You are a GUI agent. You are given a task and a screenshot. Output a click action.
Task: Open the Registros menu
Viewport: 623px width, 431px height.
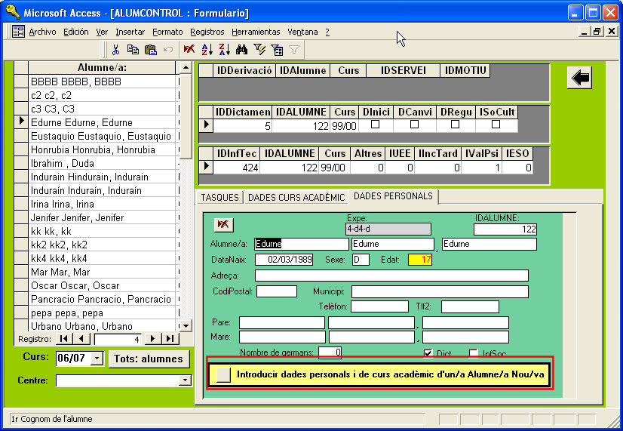coord(207,32)
